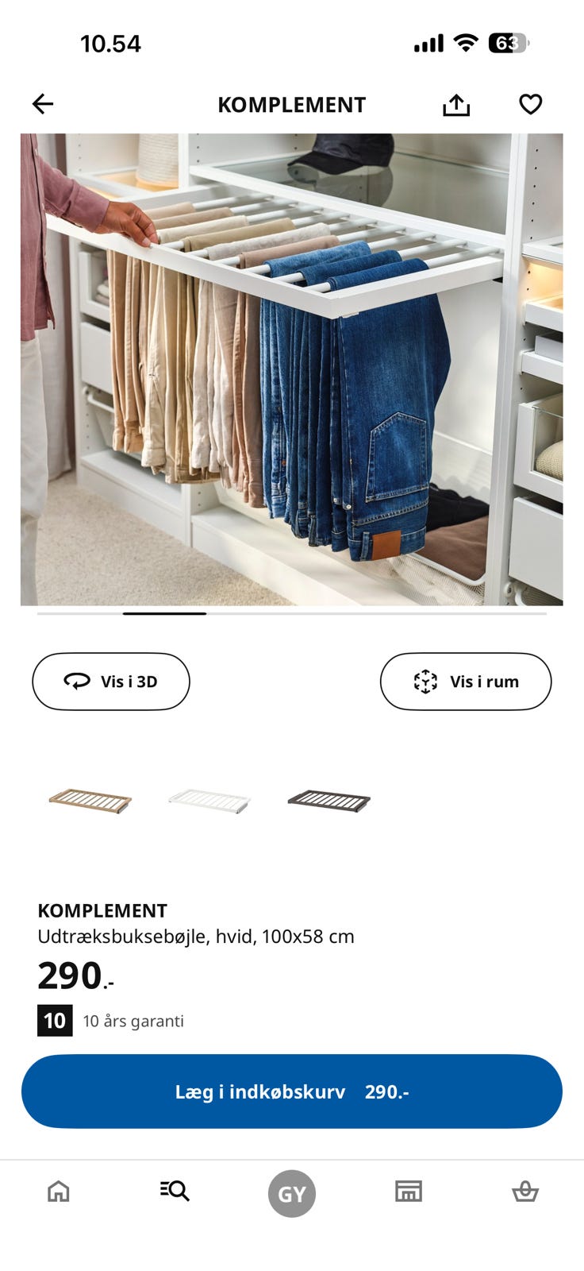Select the oak colored variant swatch
The image size is (584, 1271).
[x=90, y=800]
